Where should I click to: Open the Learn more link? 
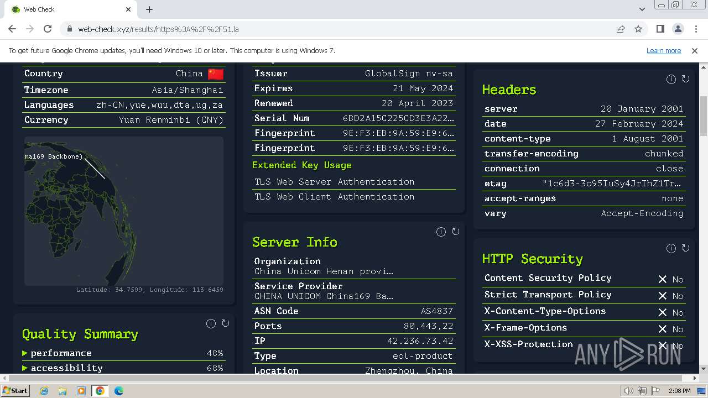click(664, 50)
